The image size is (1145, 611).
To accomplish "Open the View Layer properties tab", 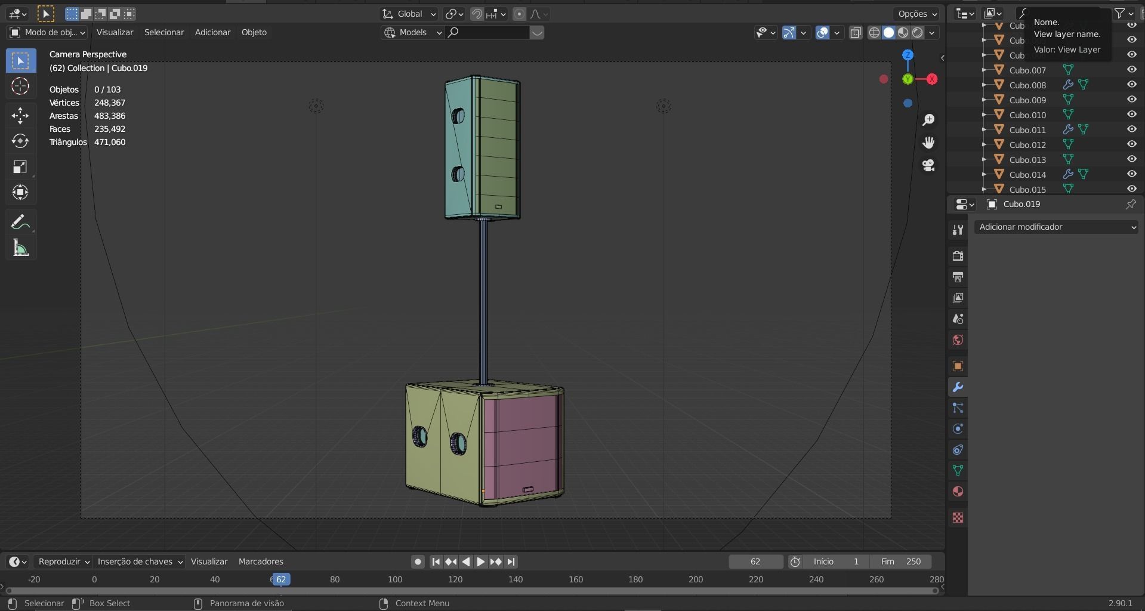I will pyautogui.click(x=958, y=298).
